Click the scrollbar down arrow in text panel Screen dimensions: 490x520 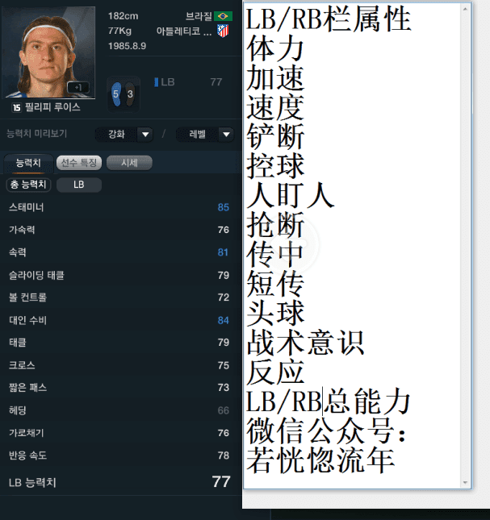(465, 483)
